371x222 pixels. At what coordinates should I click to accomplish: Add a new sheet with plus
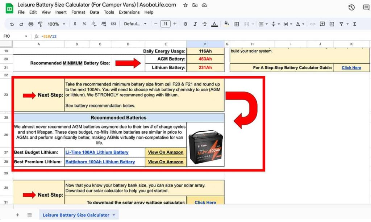(x=18, y=215)
